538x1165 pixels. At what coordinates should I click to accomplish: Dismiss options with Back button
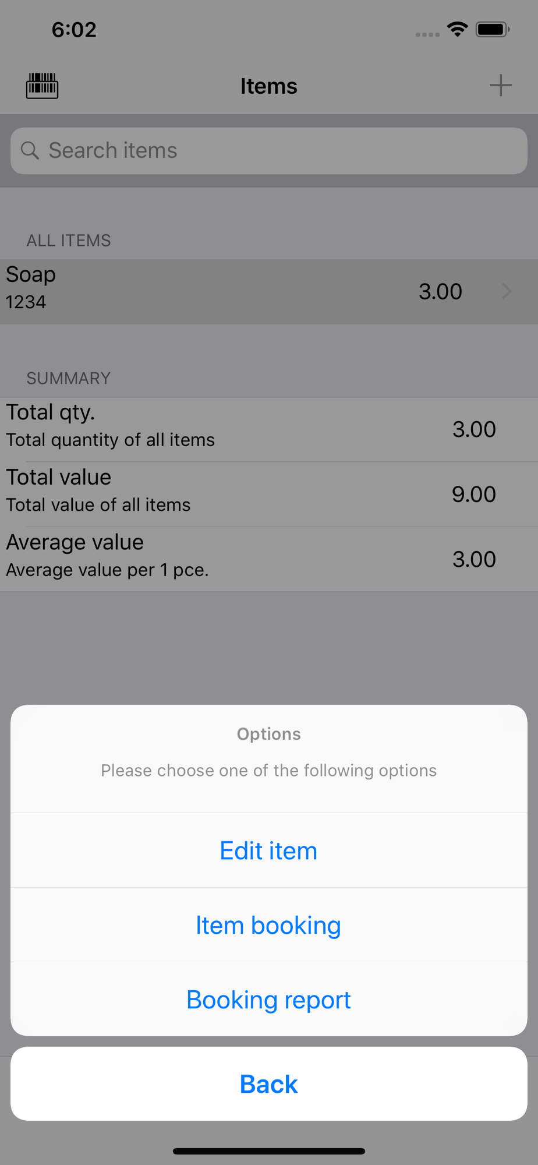coord(269,1084)
